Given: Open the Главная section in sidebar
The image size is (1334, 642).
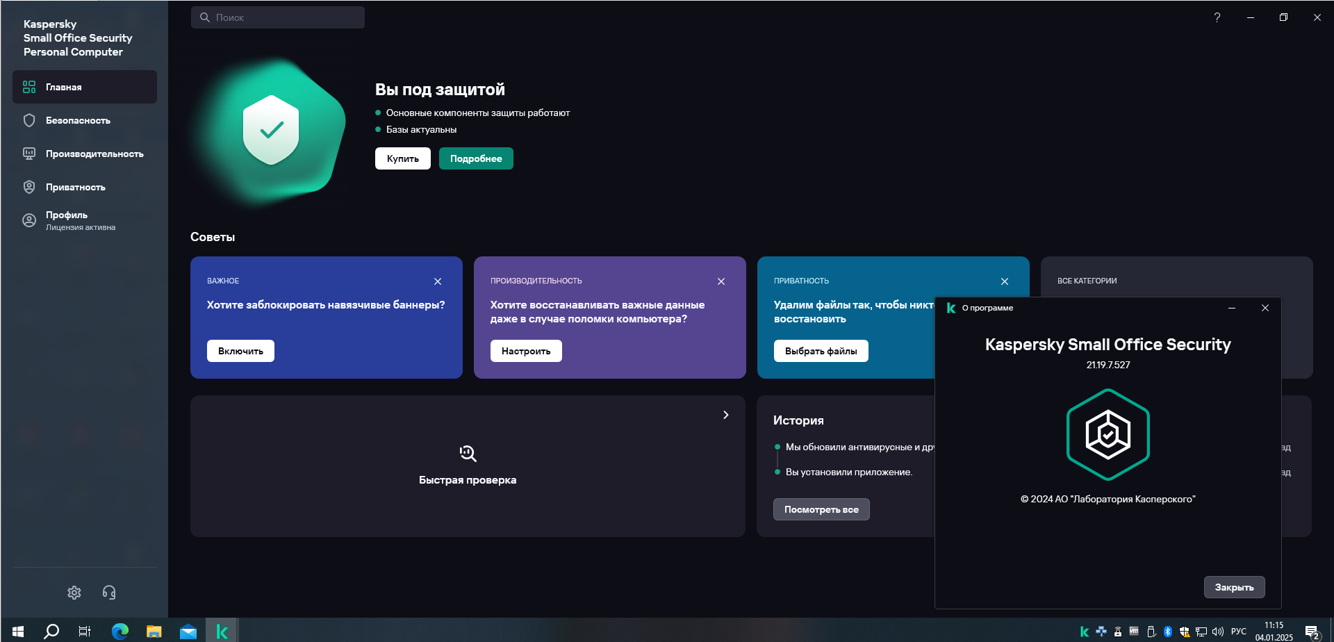Looking at the screenshot, I should [85, 87].
